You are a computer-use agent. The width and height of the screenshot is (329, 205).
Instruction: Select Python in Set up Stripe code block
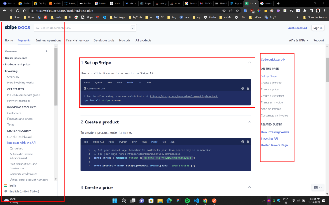coord(98,83)
